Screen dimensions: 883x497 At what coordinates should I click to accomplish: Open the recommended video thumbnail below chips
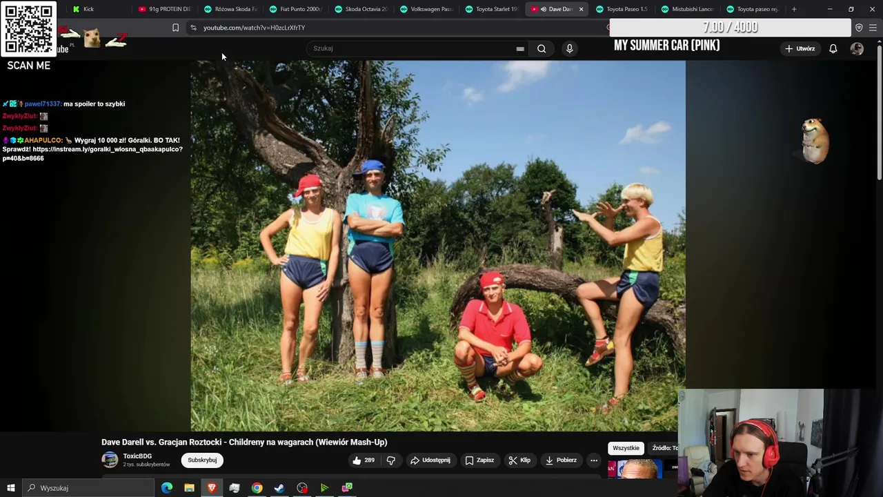point(635,469)
